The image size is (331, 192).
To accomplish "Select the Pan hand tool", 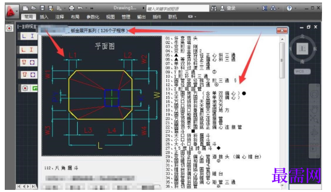I will point(314,108).
